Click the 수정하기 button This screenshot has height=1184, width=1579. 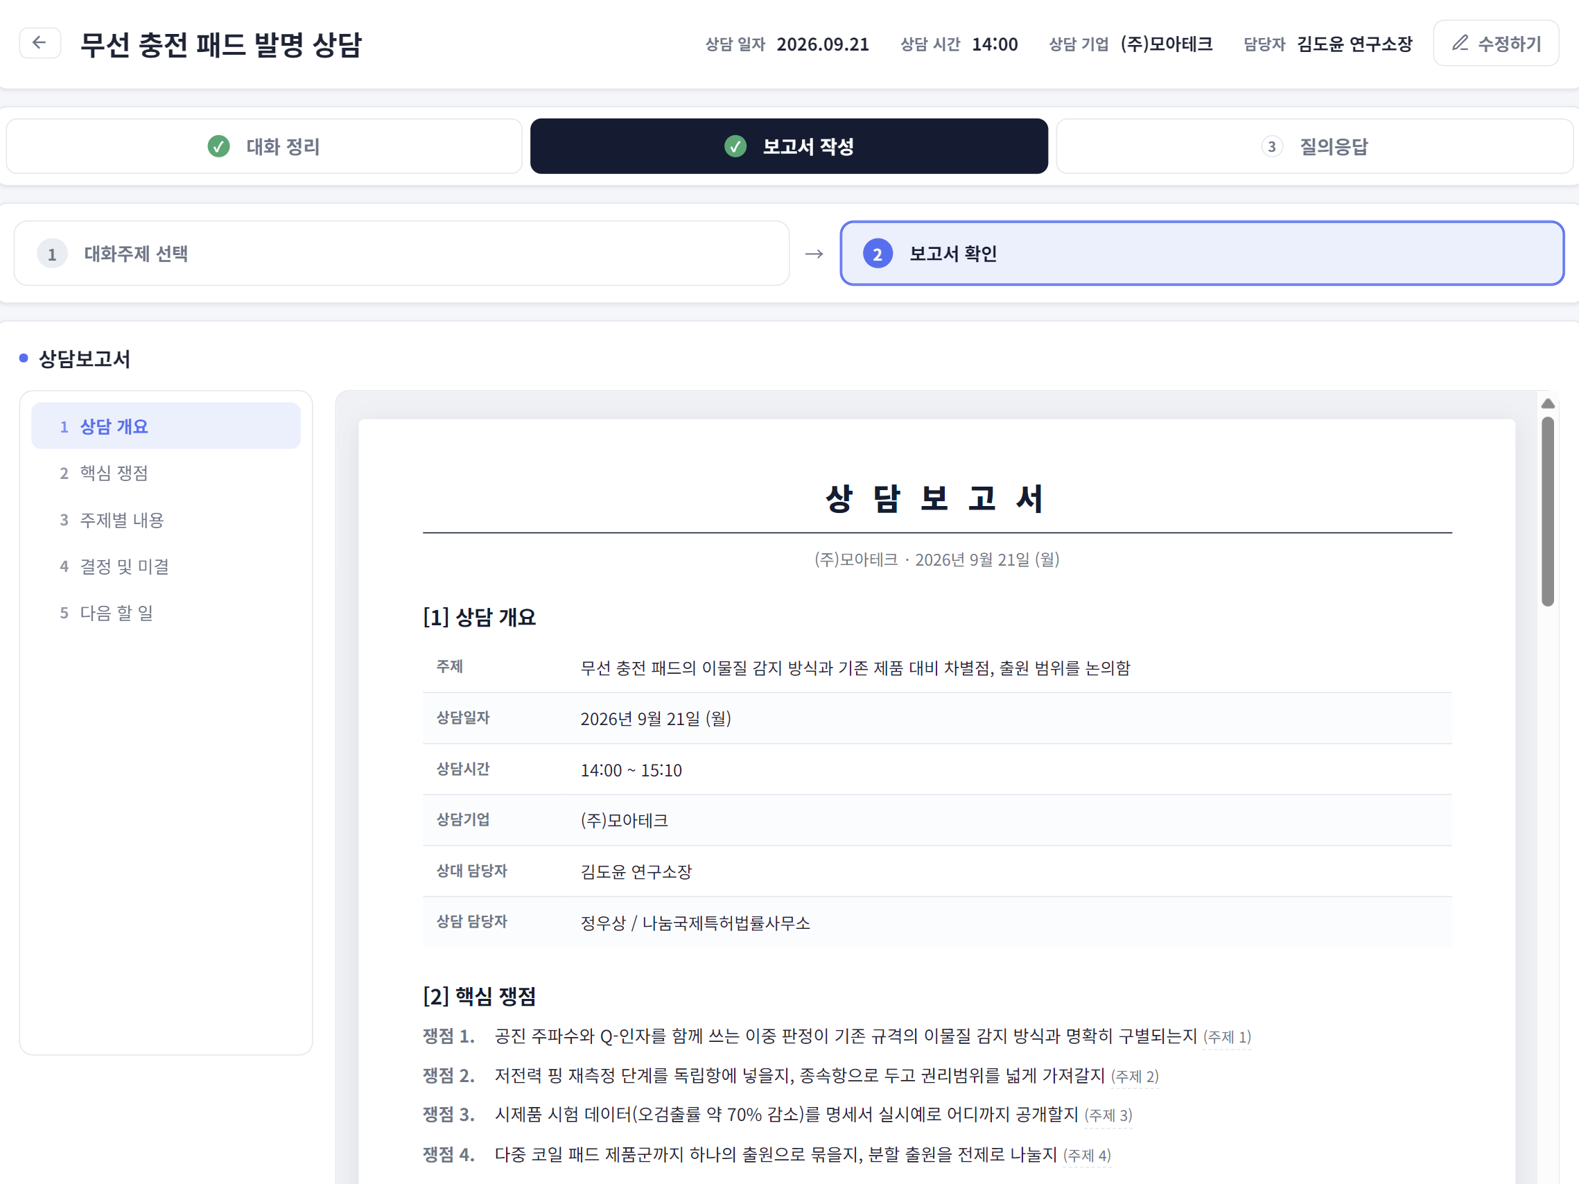pyautogui.click(x=1496, y=44)
